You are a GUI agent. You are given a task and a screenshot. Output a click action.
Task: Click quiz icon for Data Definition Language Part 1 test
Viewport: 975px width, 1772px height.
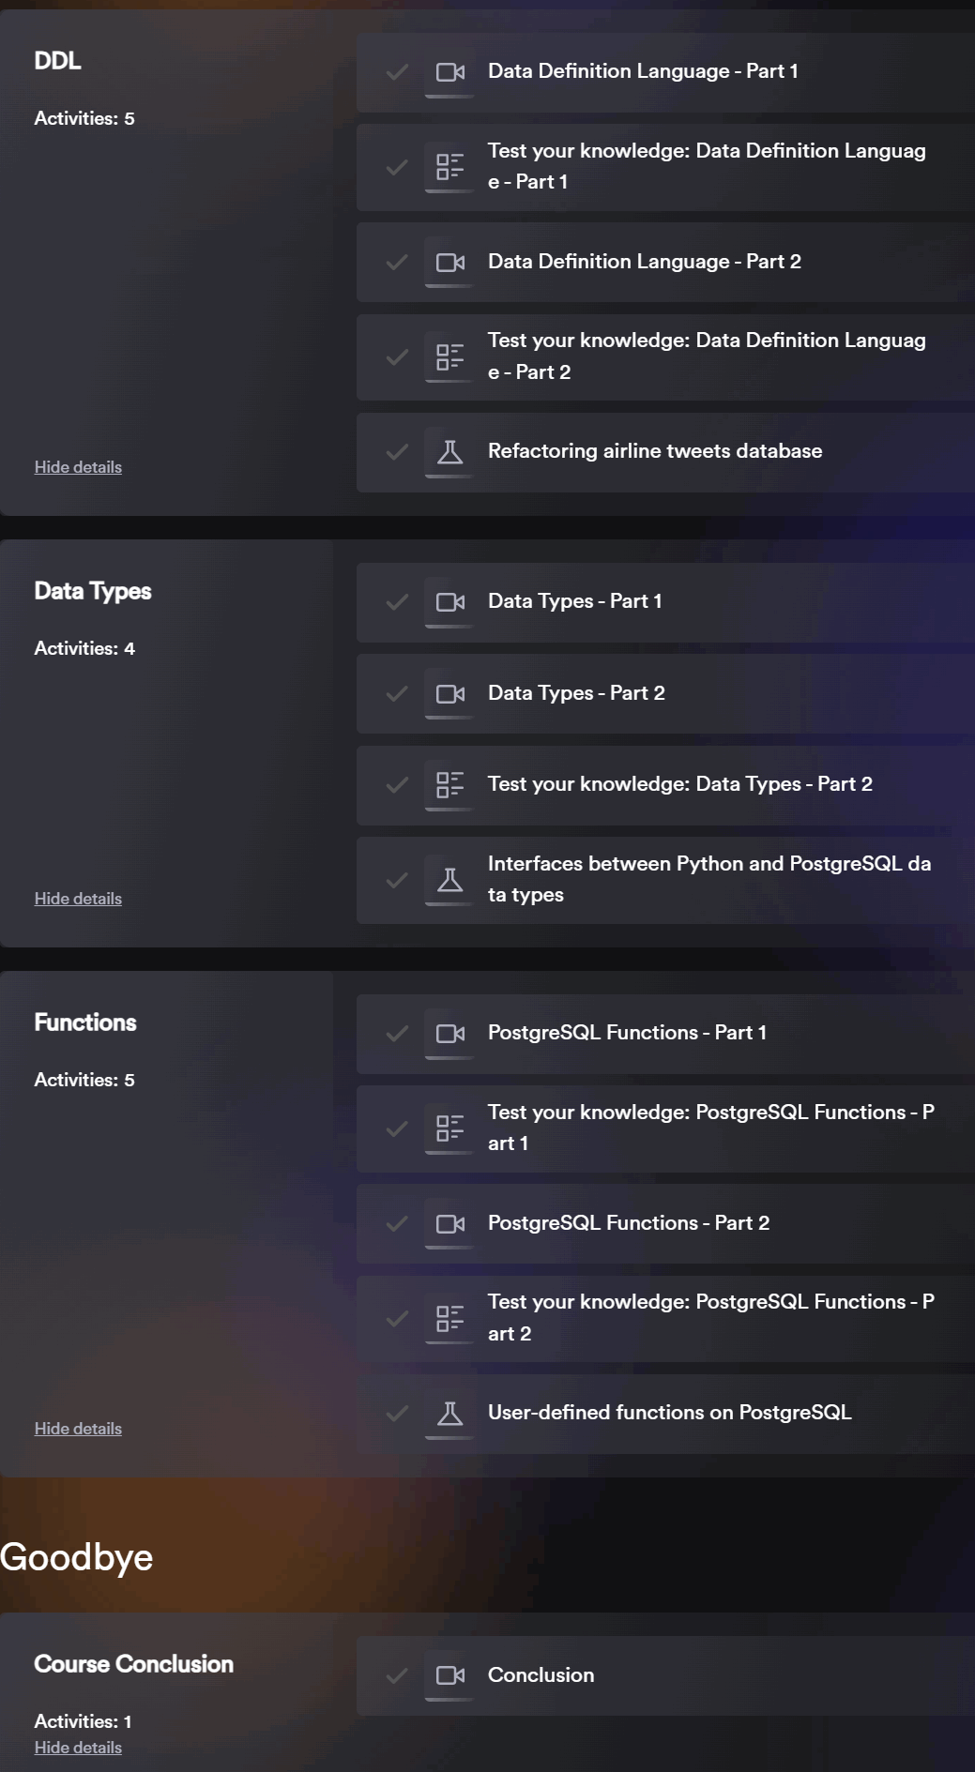(450, 167)
